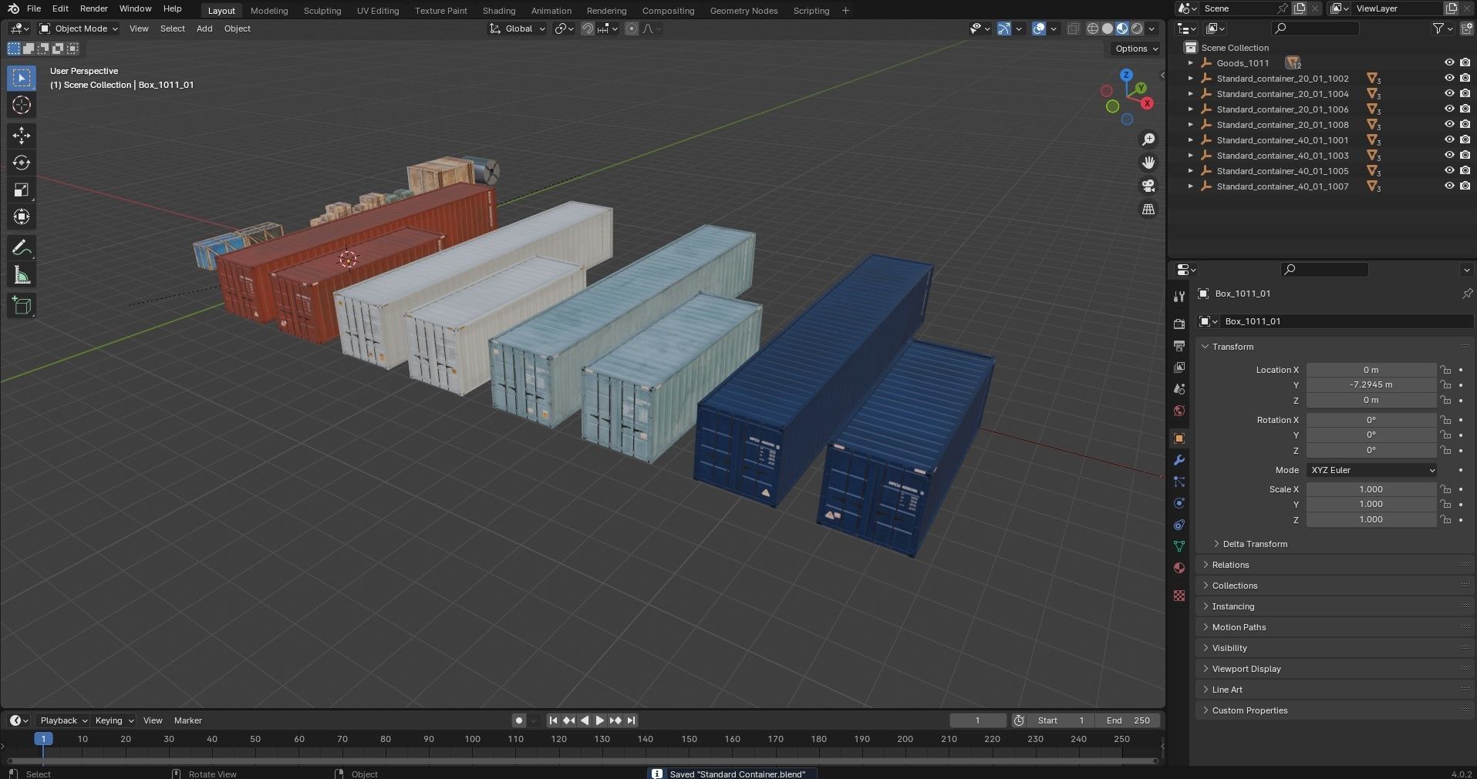Toggle X-ray display mode
Image resolution: width=1477 pixels, height=779 pixels.
click(1073, 29)
